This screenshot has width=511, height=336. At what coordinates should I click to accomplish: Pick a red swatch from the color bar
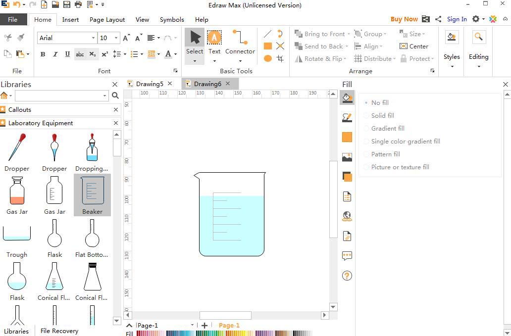tap(140, 334)
